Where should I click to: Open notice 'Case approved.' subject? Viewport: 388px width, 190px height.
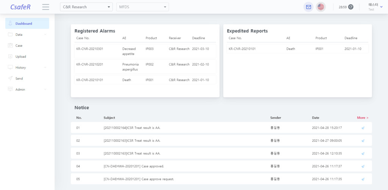pyautogui.click(x=134, y=166)
